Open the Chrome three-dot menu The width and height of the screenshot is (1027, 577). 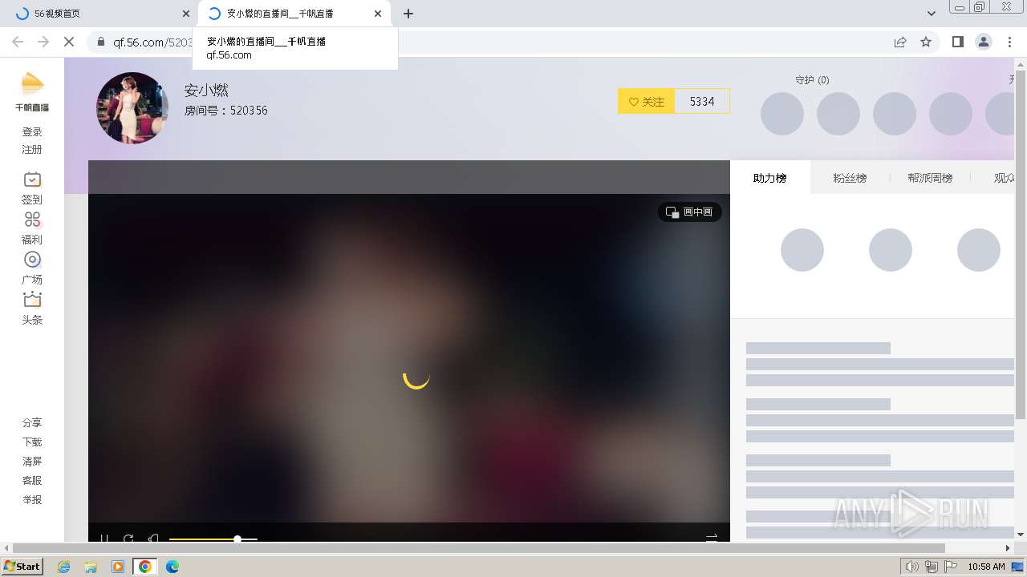1009,42
